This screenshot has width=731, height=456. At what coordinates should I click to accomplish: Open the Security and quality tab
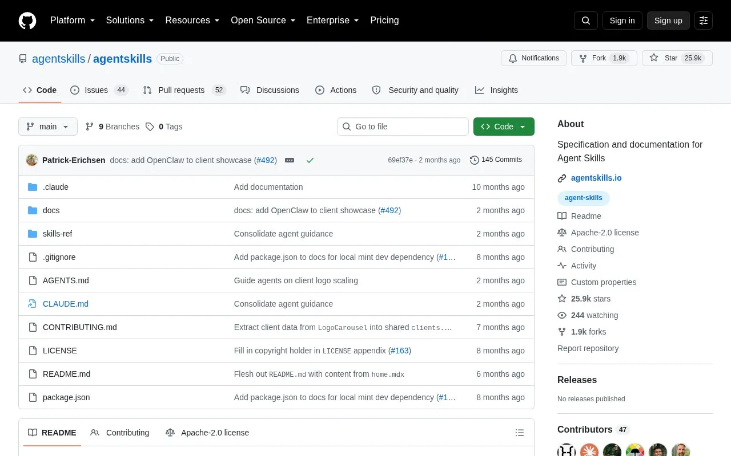pyautogui.click(x=415, y=90)
